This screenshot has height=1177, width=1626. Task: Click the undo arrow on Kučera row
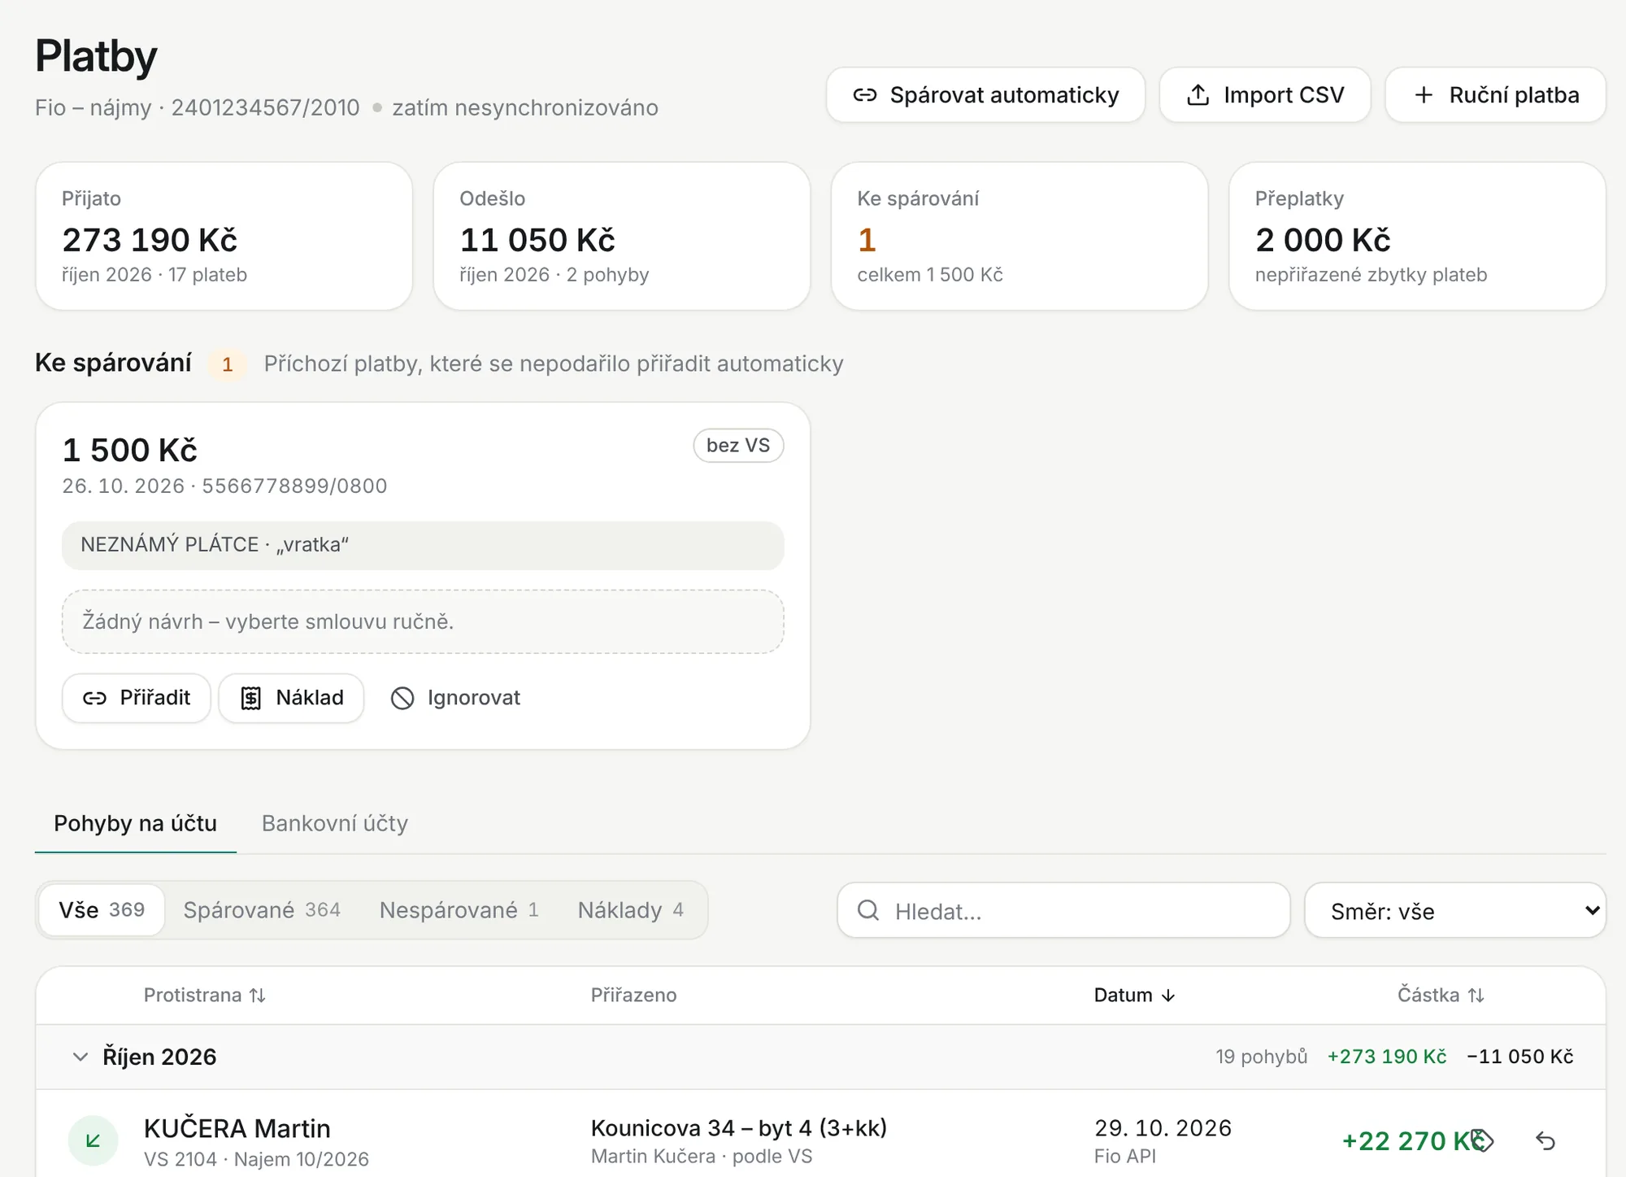[1546, 1141]
